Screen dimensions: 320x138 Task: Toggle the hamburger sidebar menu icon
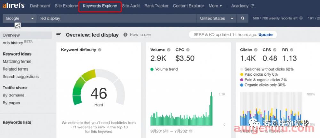tap(59, 35)
